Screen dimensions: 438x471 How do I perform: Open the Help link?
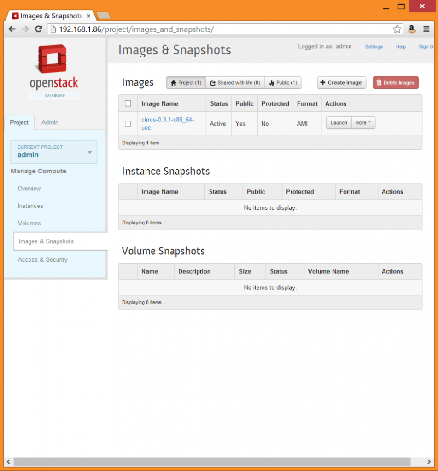pyautogui.click(x=401, y=46)
